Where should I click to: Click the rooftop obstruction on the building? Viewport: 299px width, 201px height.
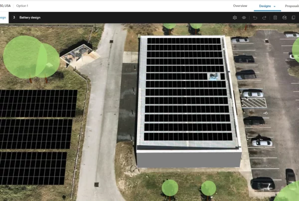[212, 76]
